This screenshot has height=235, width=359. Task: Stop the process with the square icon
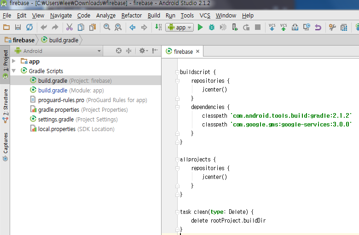pyautogui.click(x=258, y=27)
